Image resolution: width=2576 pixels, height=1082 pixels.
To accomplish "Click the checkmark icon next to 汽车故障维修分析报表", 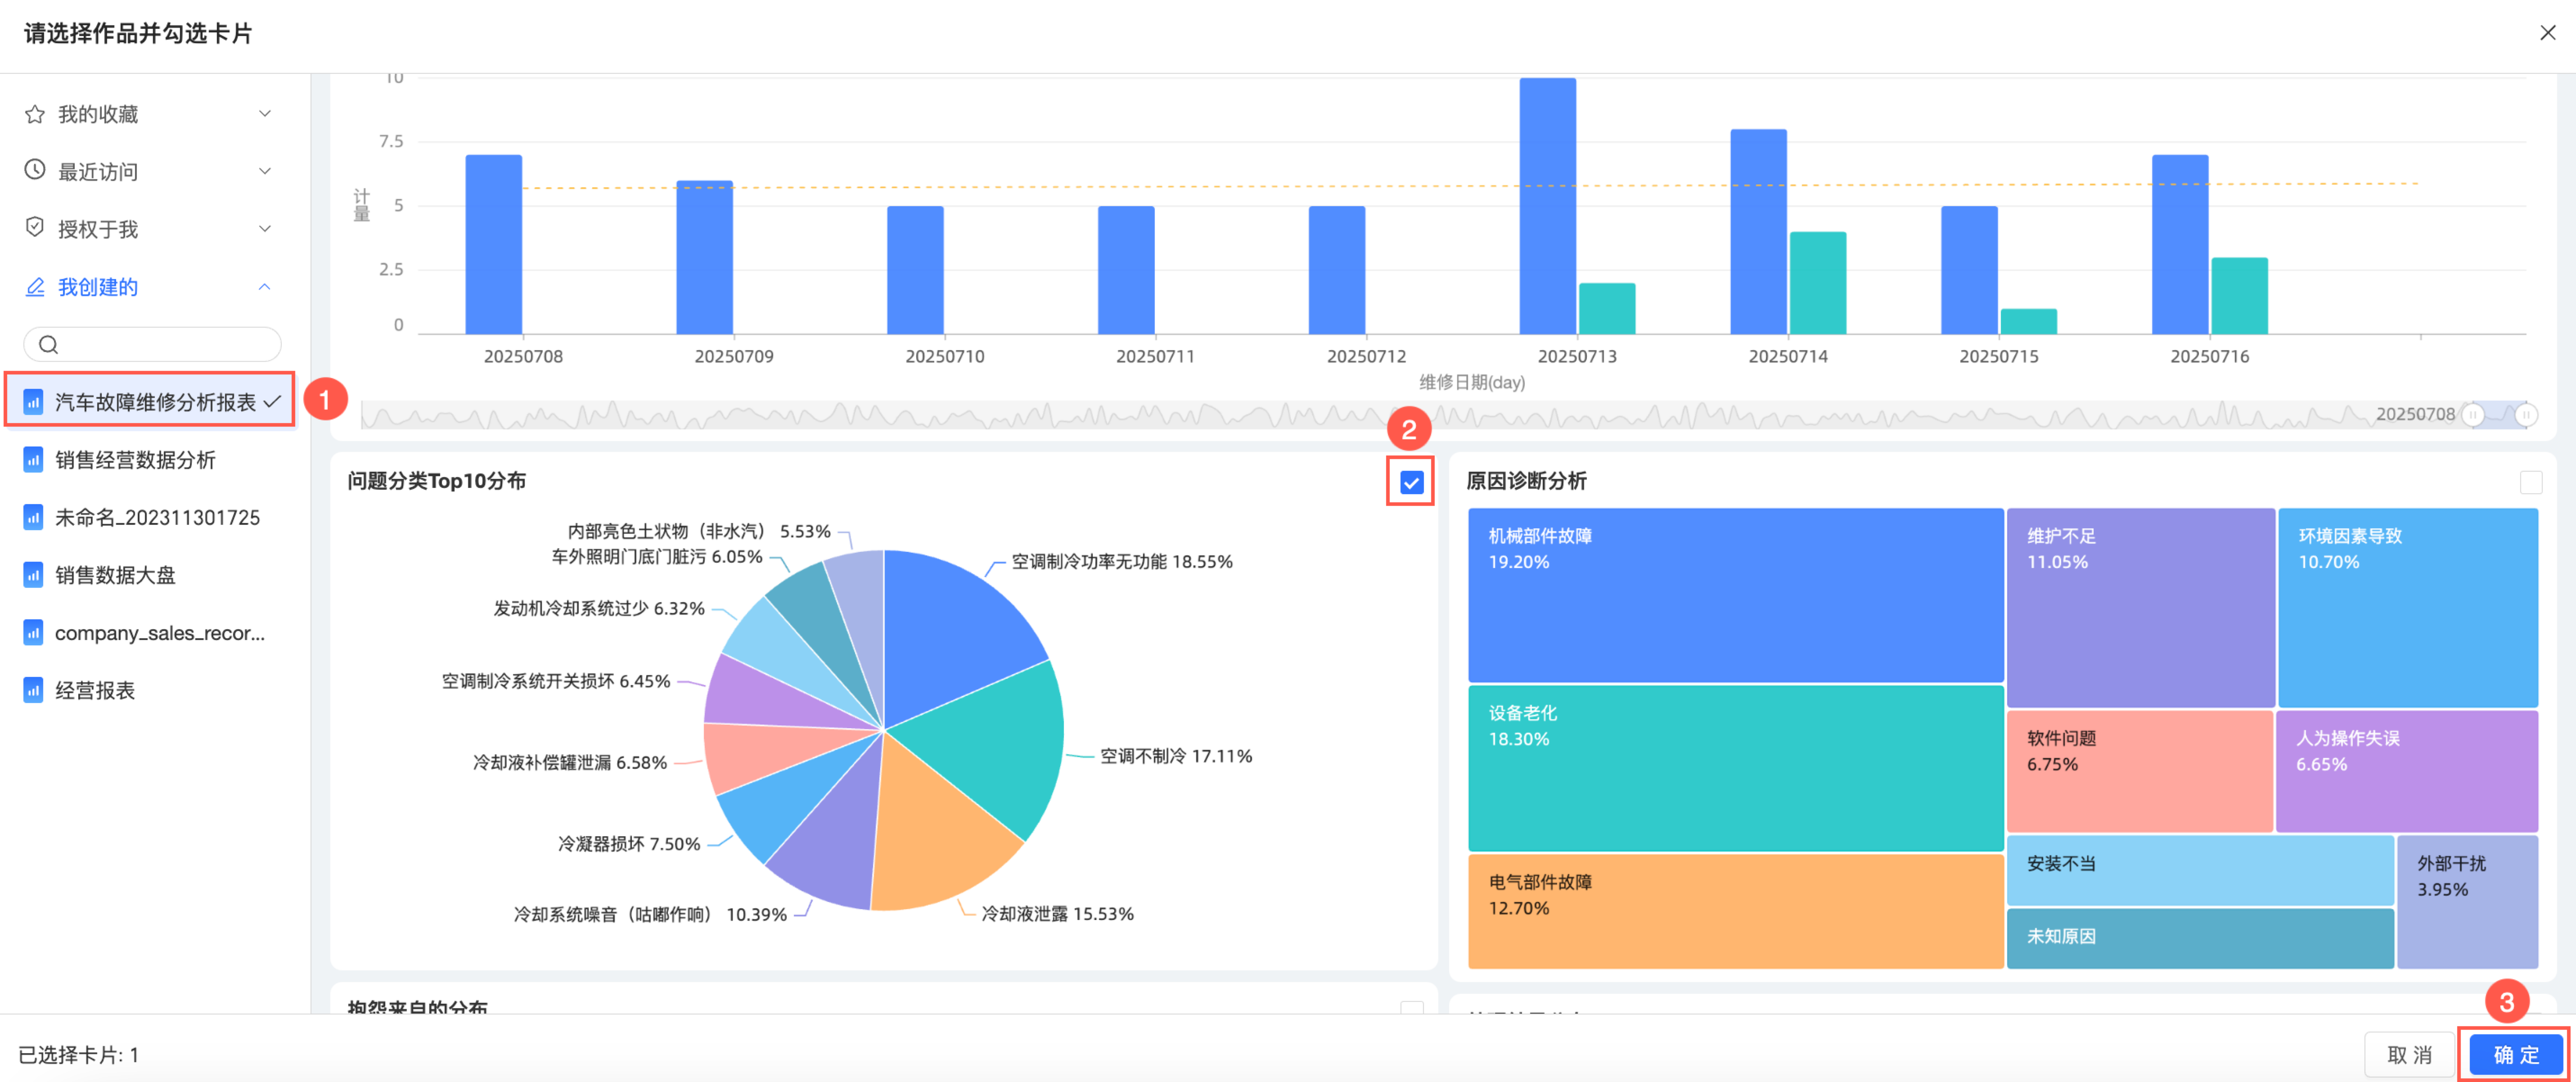I will click(272, 402).
